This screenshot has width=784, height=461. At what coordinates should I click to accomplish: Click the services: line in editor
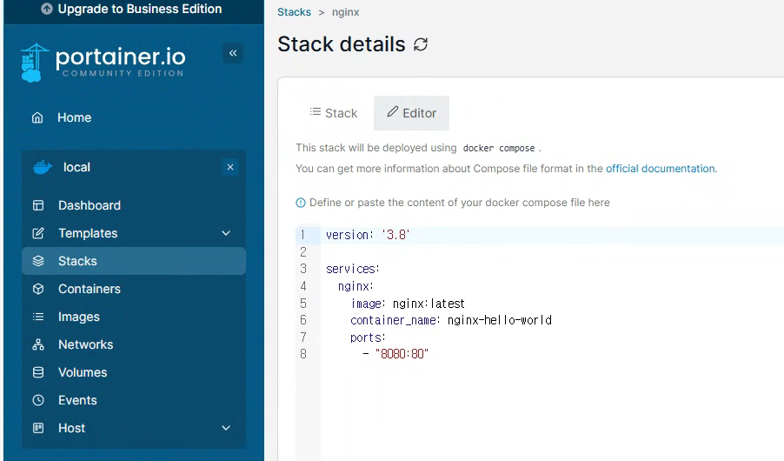pyautogui.click(x=353, y=270)
